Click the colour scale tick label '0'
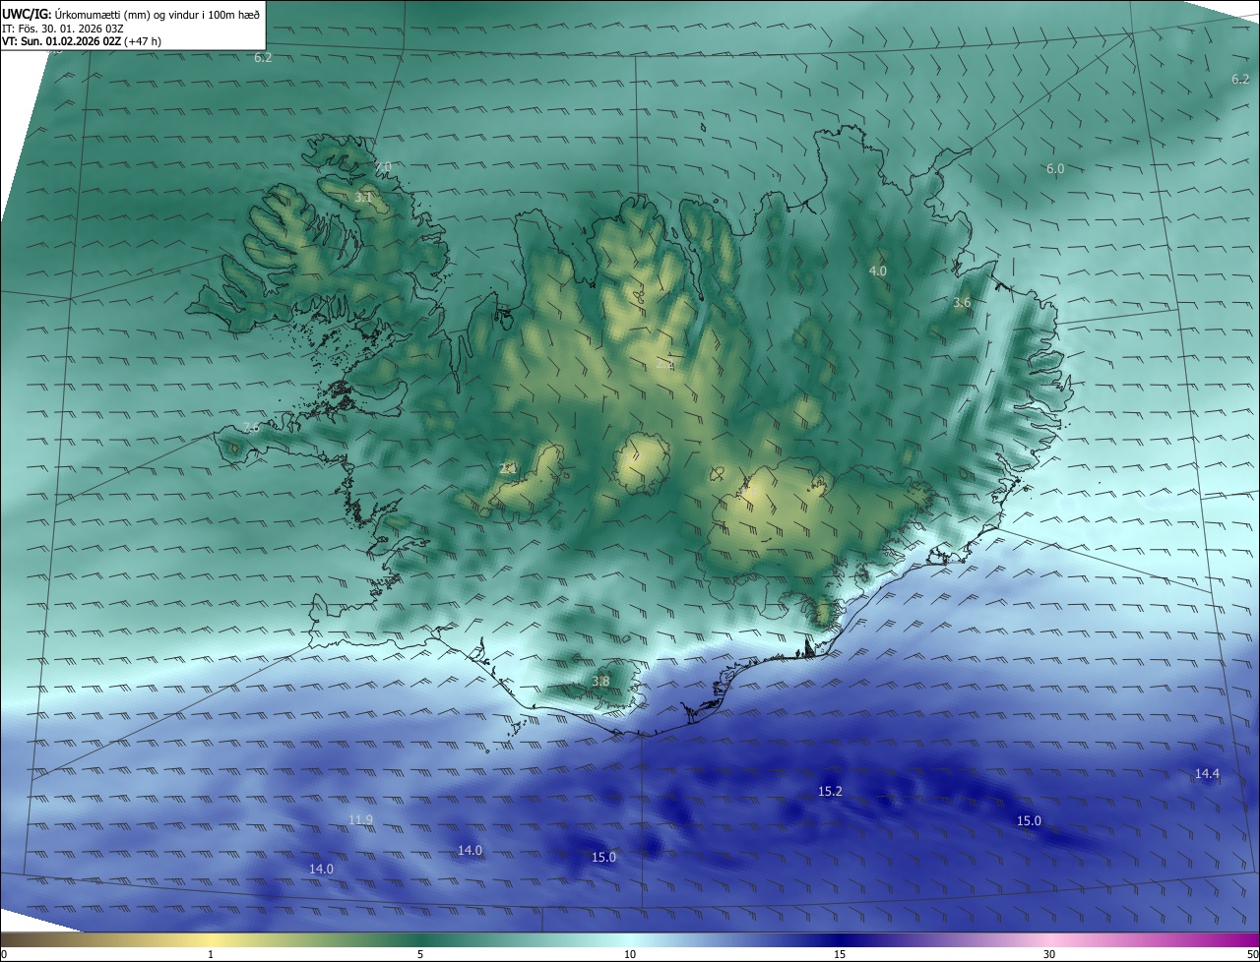This screenshot has height=962, width=1260. [x=4, y=954]
